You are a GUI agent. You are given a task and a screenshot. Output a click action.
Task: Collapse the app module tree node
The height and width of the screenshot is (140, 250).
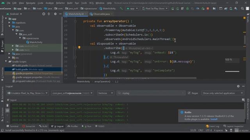tap(6, 19)
